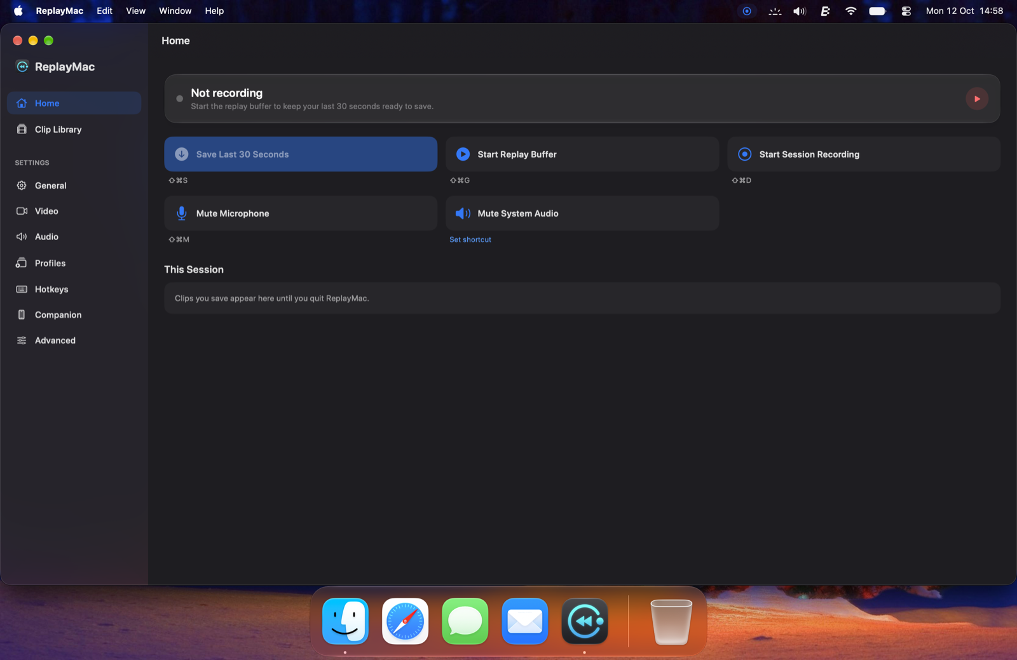Open the Window menu
The height and width of the screenshot is (660, 1017).
click(x=175, y=11)
